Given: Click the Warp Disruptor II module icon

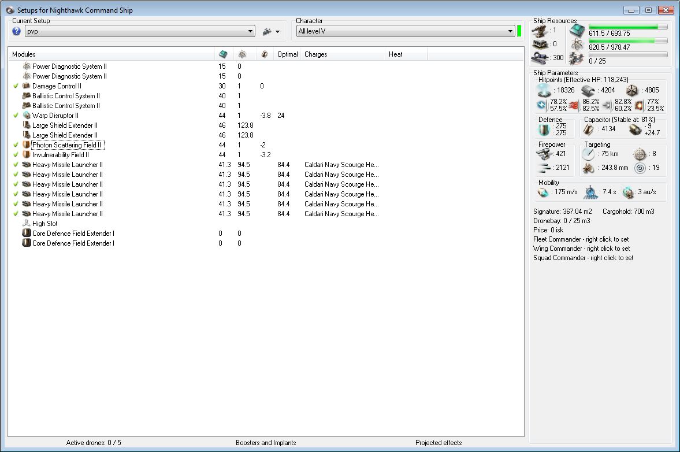Looking at the screenshot, I should click(x=27, y=116).
